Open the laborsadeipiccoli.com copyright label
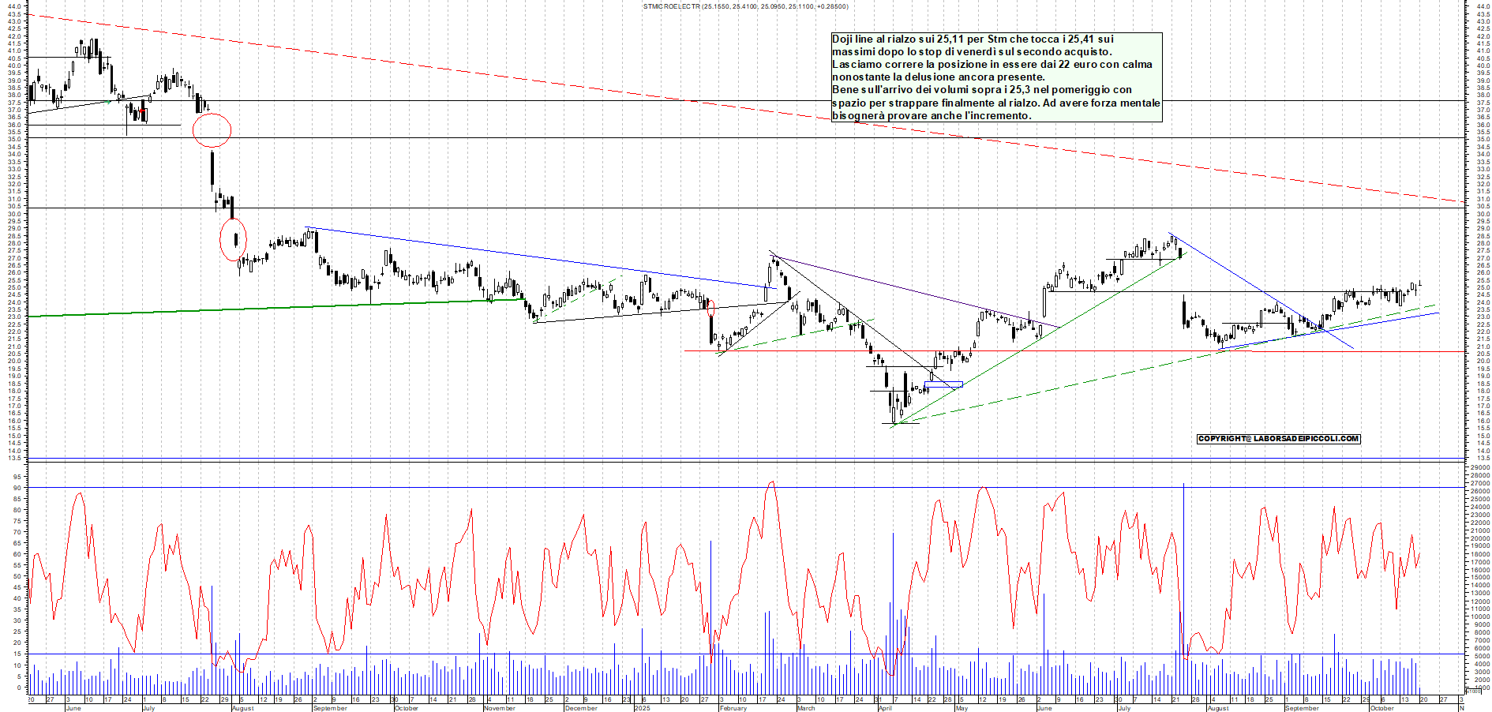The image size is (1492, 712). click(1278, 439)
